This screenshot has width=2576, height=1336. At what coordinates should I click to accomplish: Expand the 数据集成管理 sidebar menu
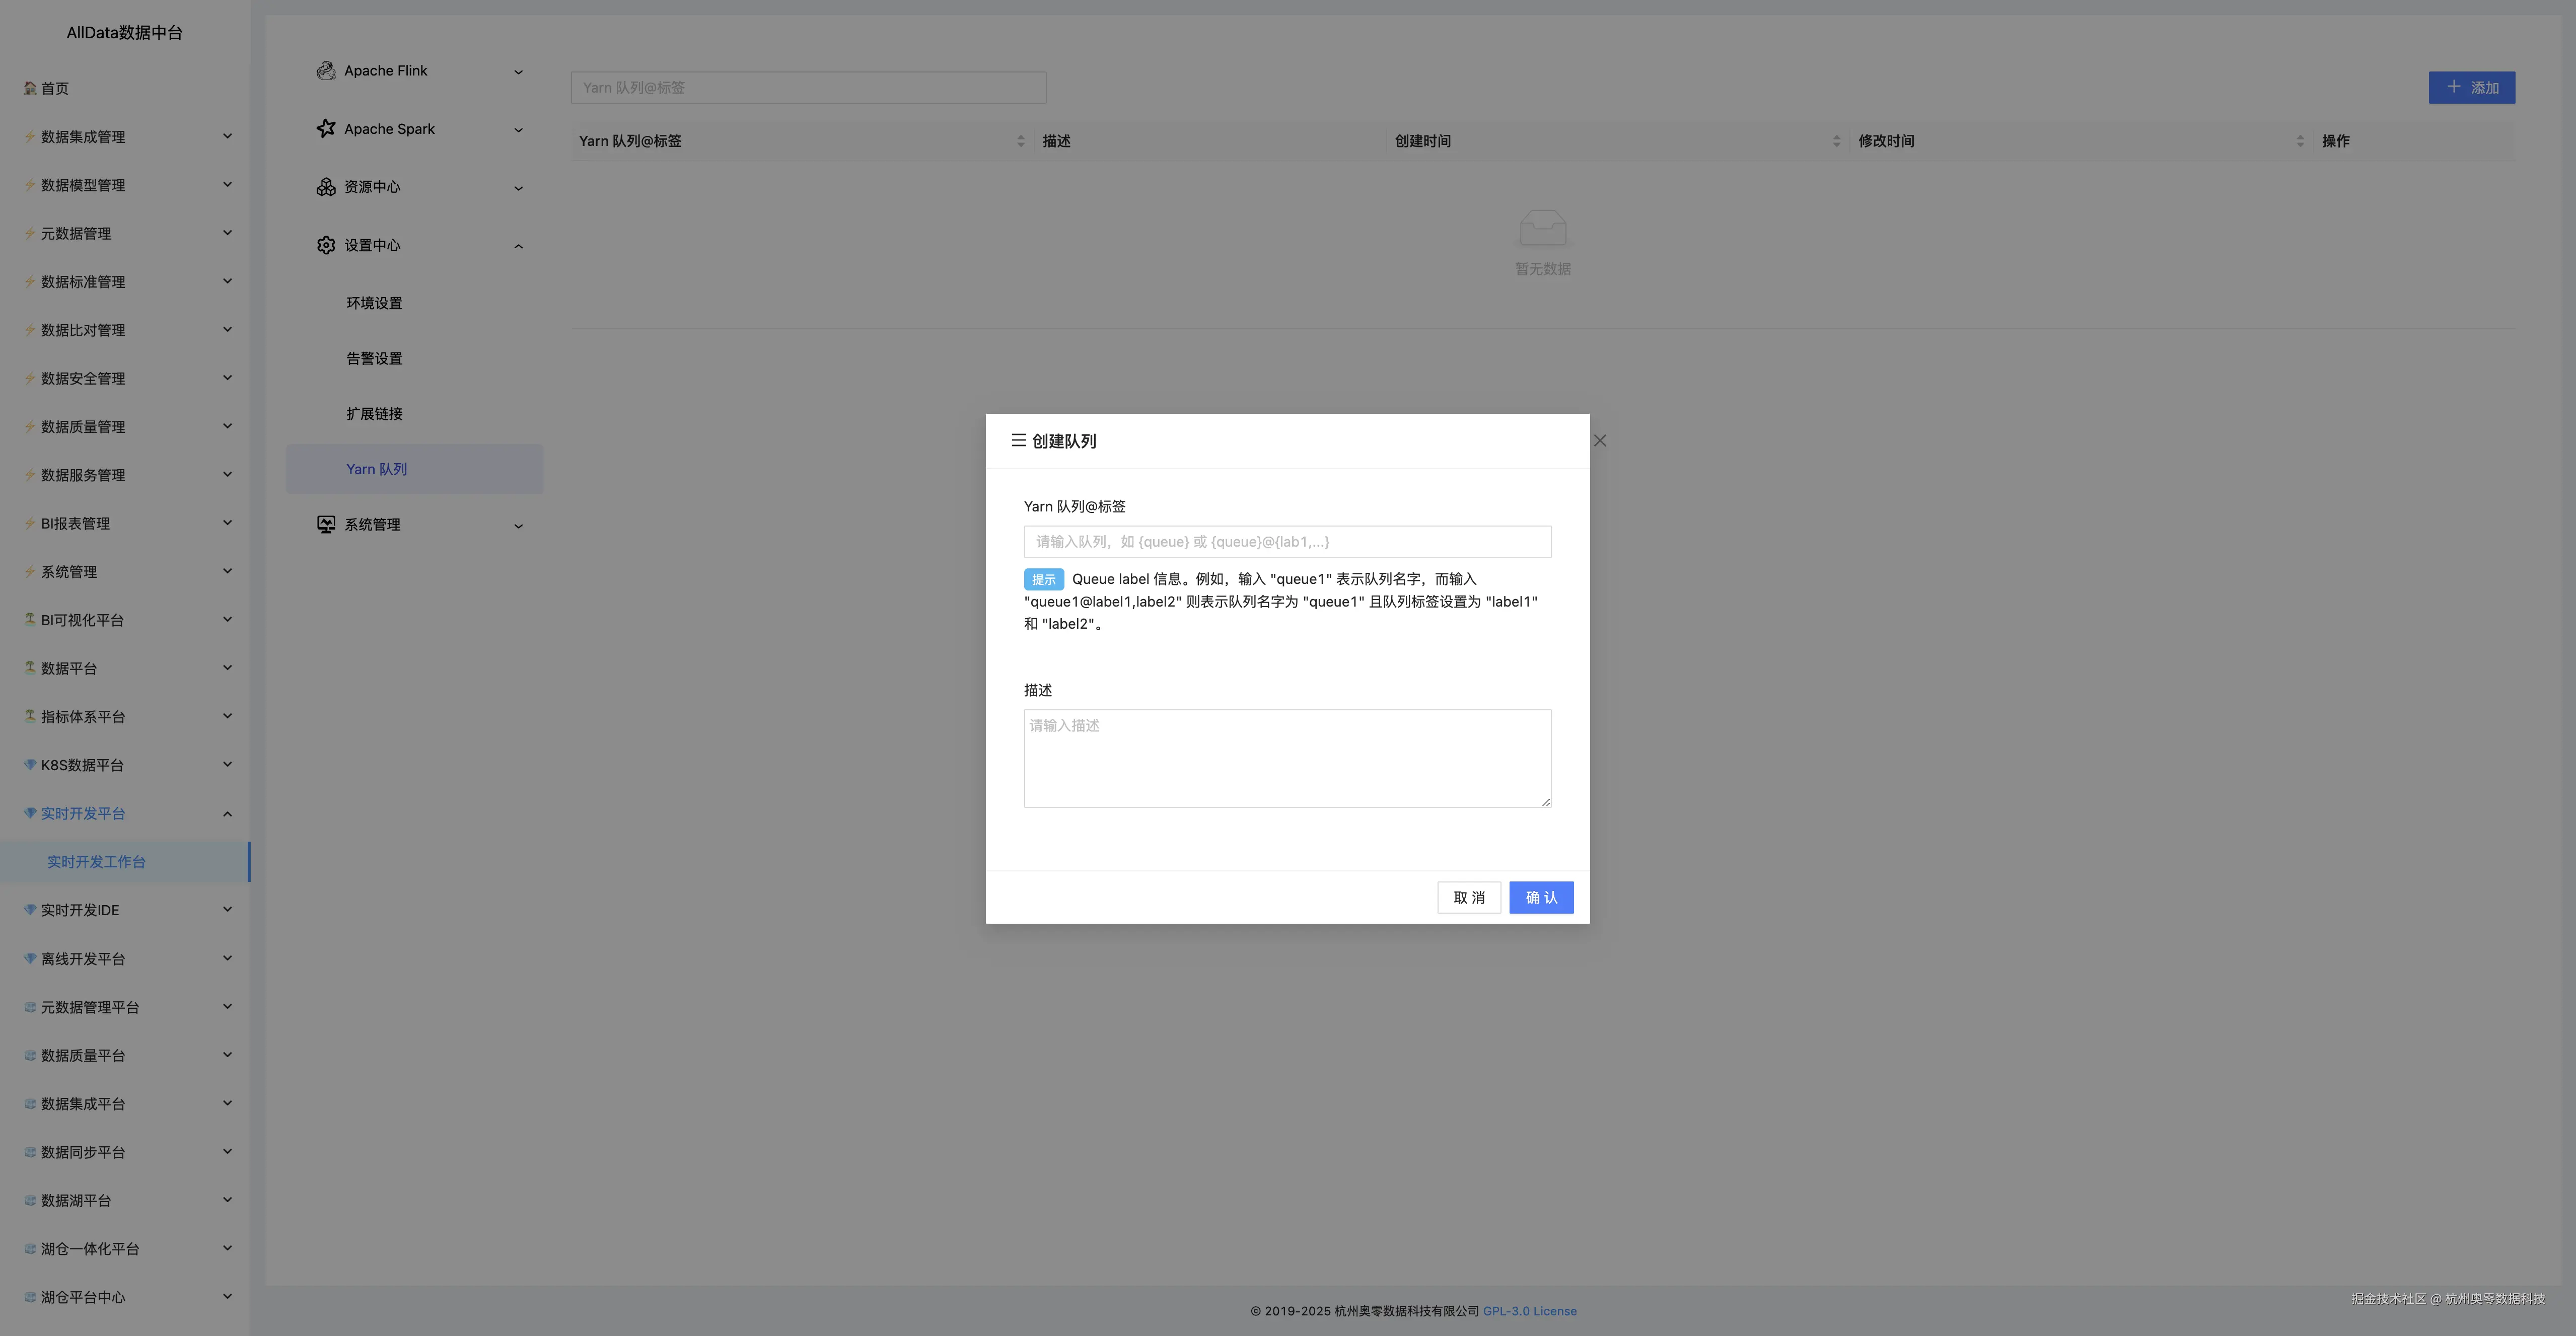227,136
